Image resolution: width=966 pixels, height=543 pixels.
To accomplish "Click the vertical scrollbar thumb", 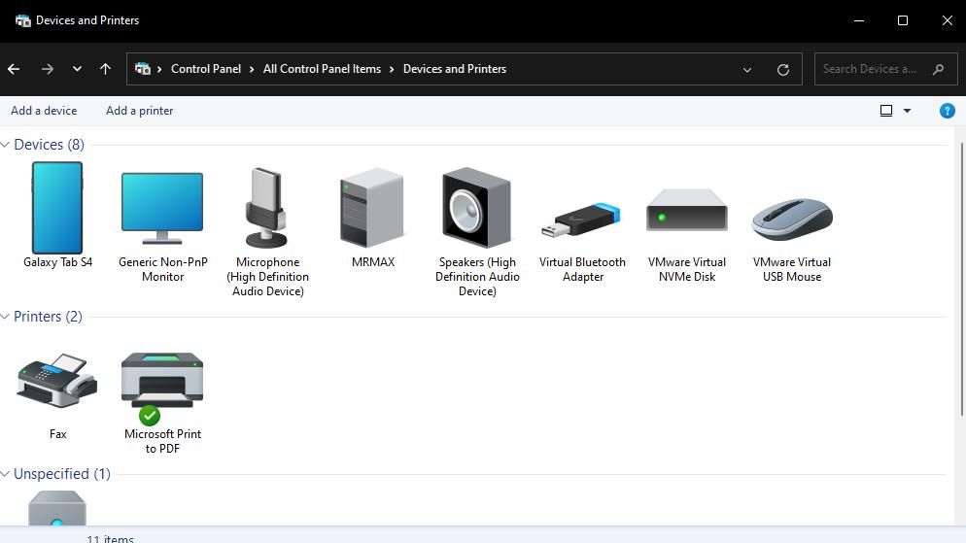I will pyautogui.click(x=962, y=279).
